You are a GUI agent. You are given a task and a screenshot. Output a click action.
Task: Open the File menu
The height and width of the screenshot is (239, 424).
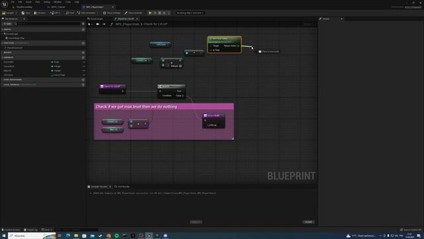point(13,2)
